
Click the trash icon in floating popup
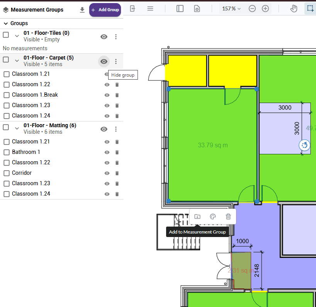[228, 217]
